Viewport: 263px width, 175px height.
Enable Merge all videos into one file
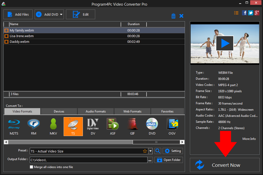pyautogui.click(x=31, y=167)
